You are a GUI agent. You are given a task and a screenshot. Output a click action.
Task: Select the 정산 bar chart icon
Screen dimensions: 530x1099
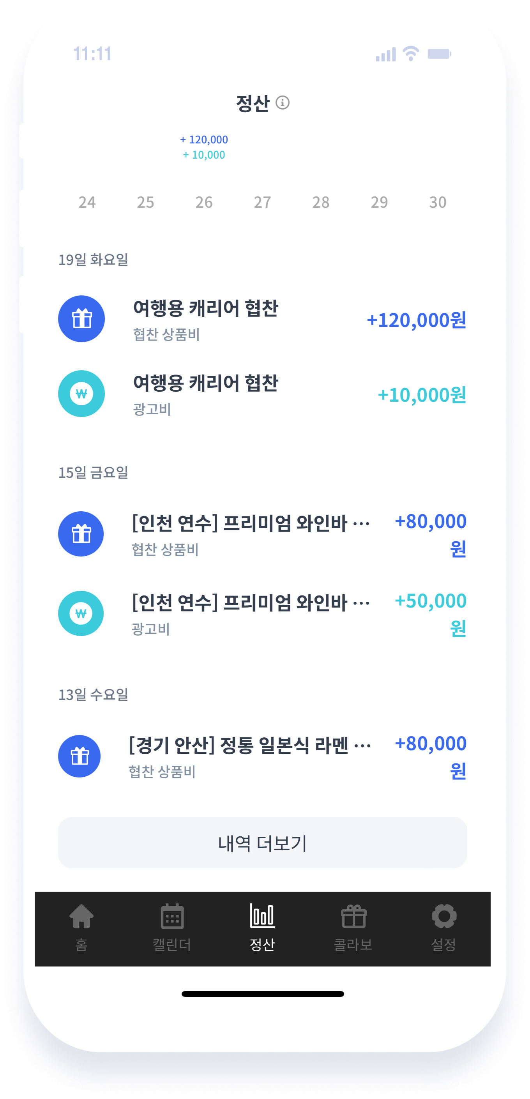pos(262,915)
